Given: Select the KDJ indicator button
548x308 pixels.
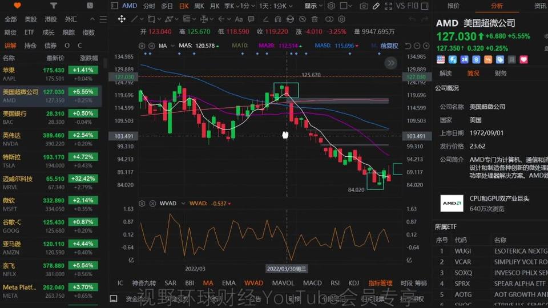Looking at the screenshot, I should [354, 283].
